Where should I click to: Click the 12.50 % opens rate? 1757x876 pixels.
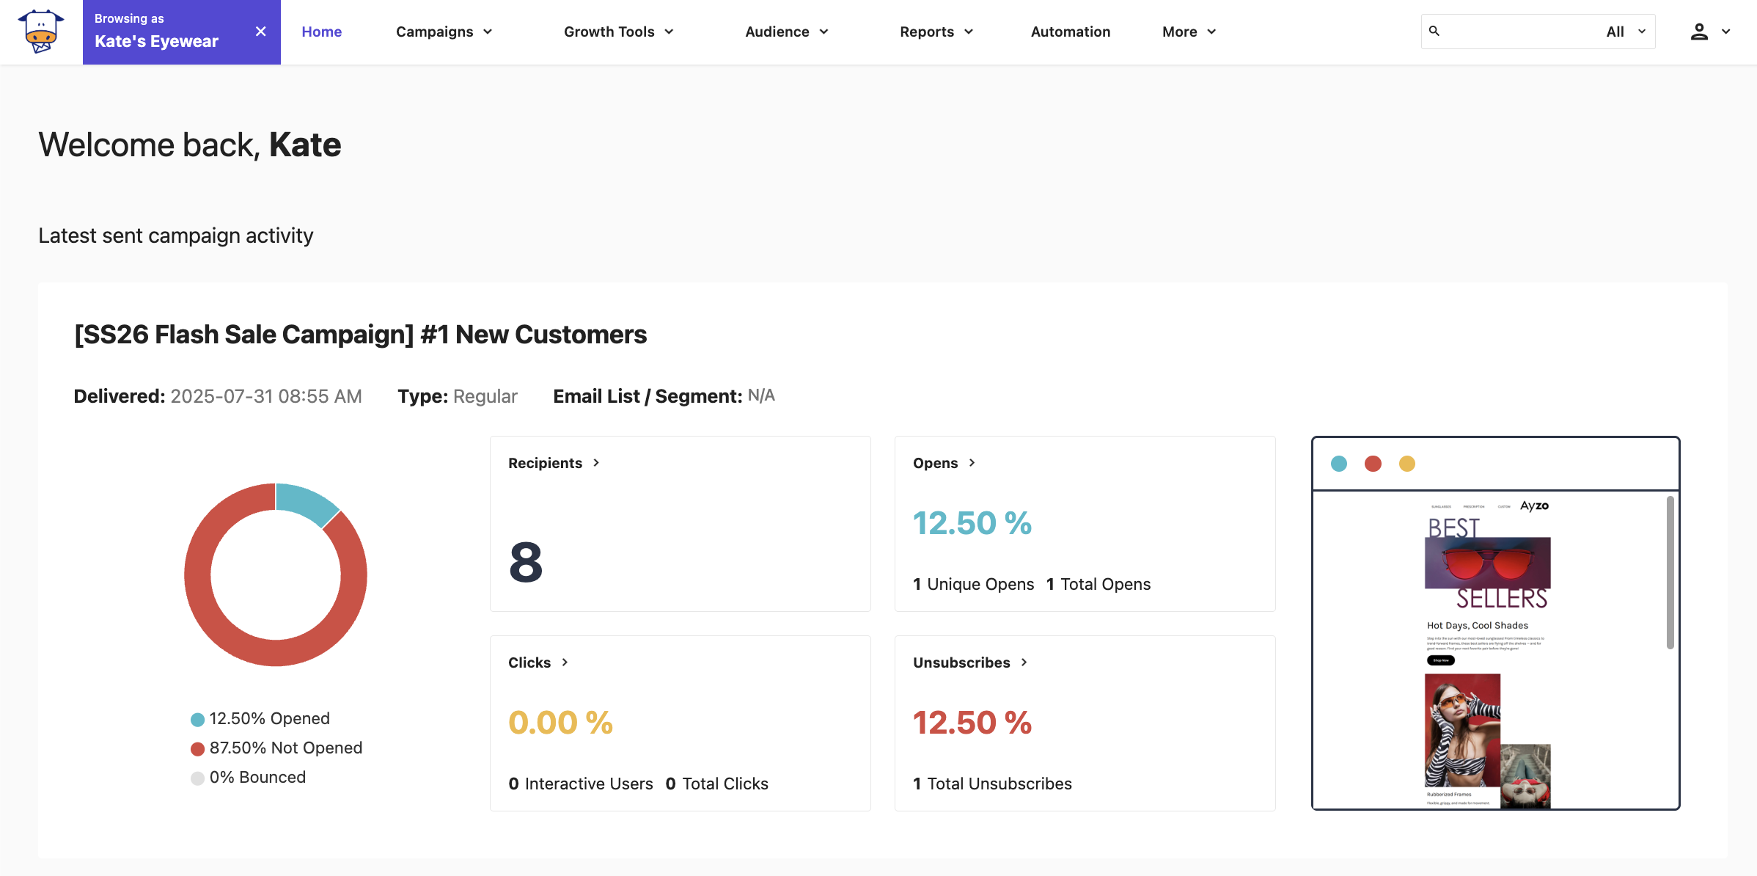point(972,523)
